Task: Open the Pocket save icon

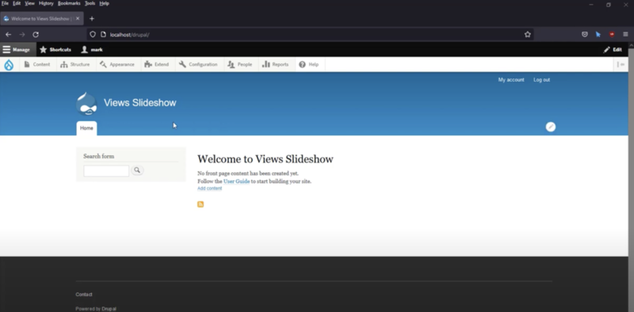Action: tap(585, 35)
